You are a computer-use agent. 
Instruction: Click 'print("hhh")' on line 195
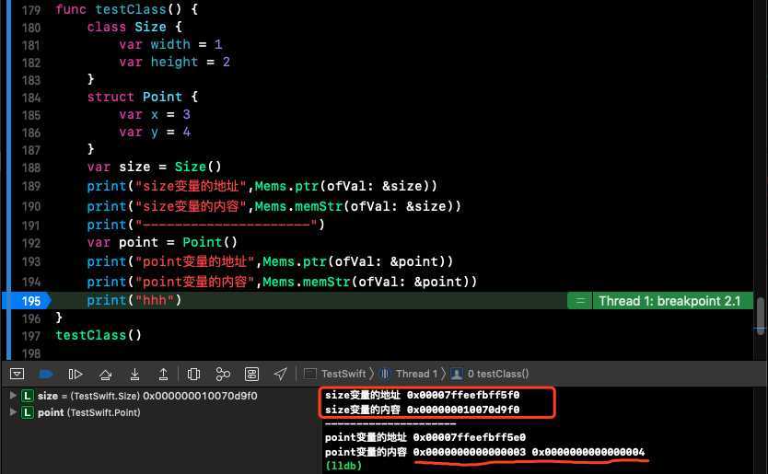point(134,300)
